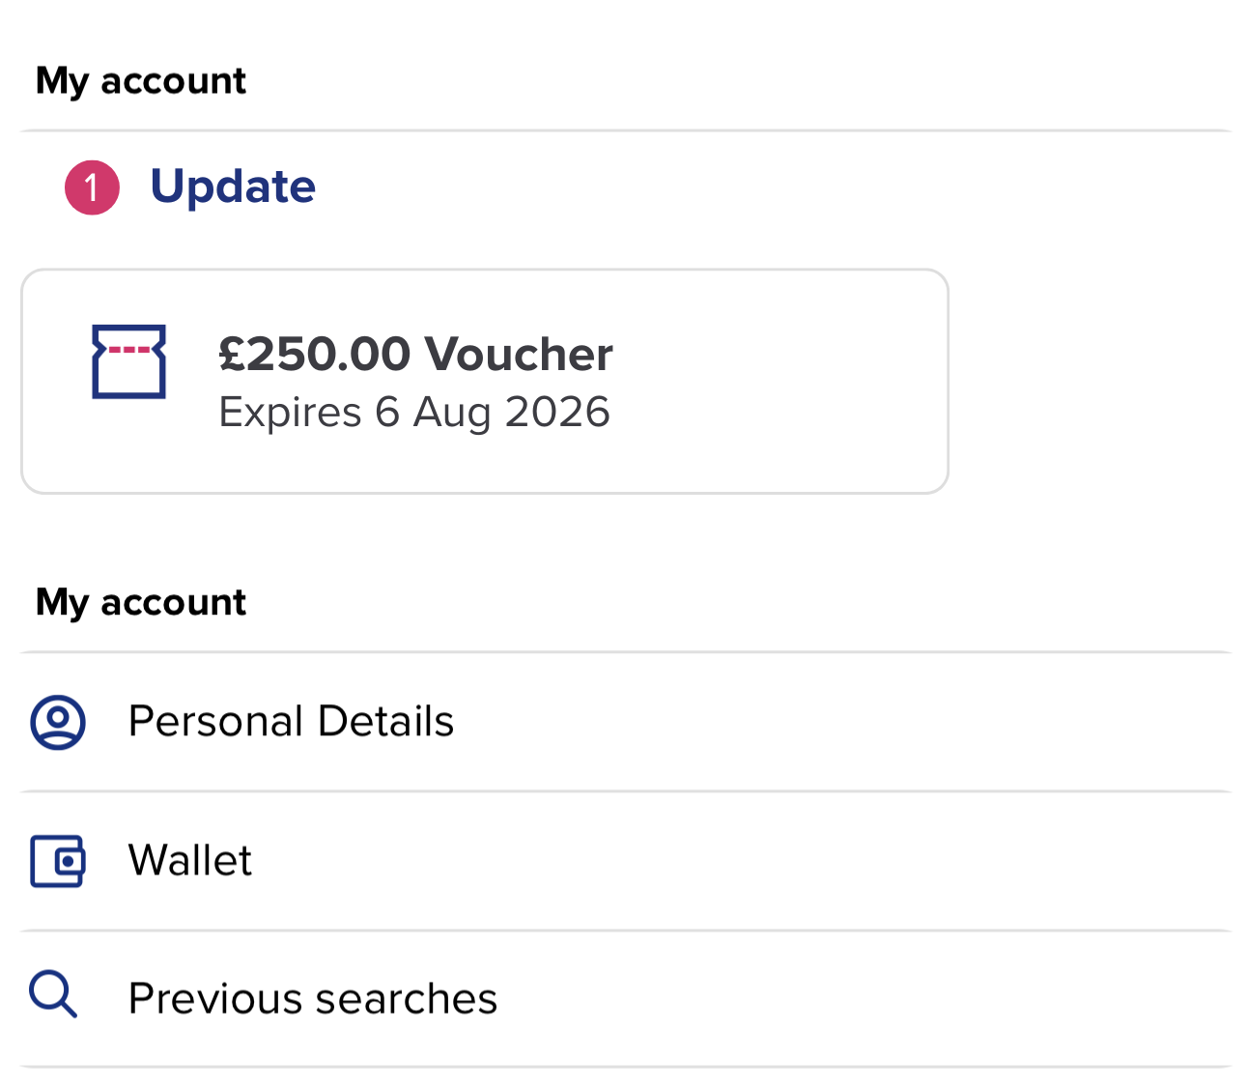Image resolution: width=1247 pixels, height=1090 pixels.
Task: Click the 2026 year in the expiry date
Action: (557, 413)
